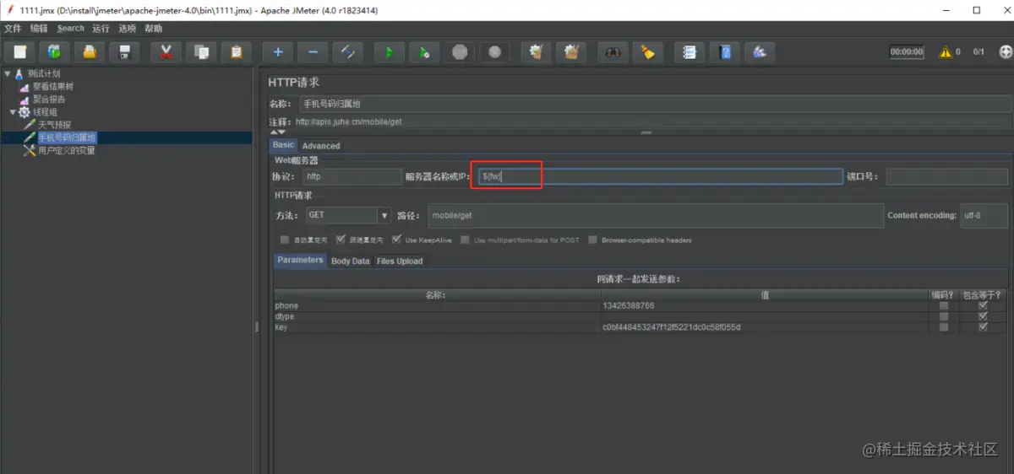Open the 运行 menu
The width and height of the screenshot is (1014, 474).
(101, 29)
